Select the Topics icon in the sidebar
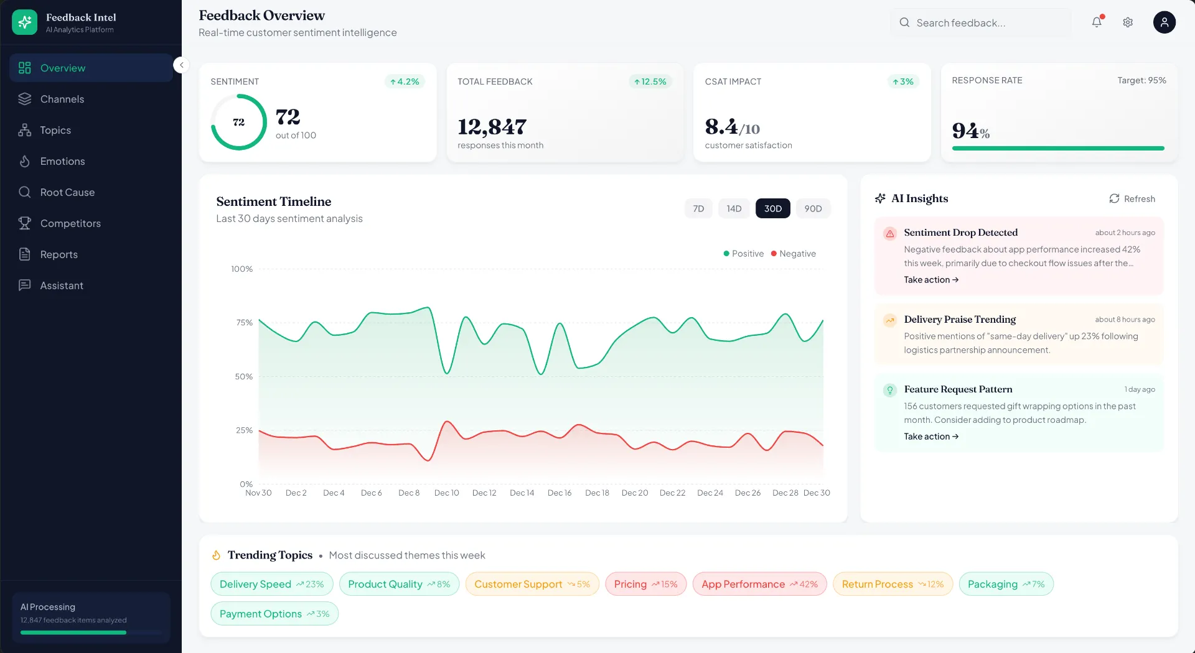Screen dimensions: 1195x653 coord(24,130)
